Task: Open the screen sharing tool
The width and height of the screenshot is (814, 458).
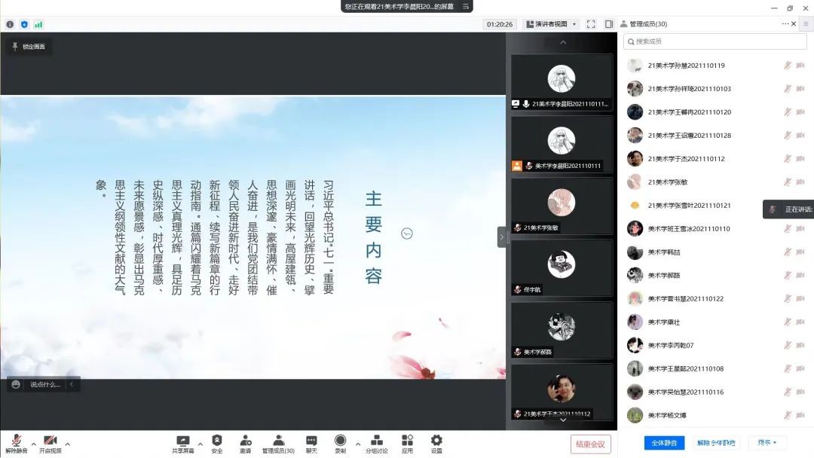Action: click(182, 443)
